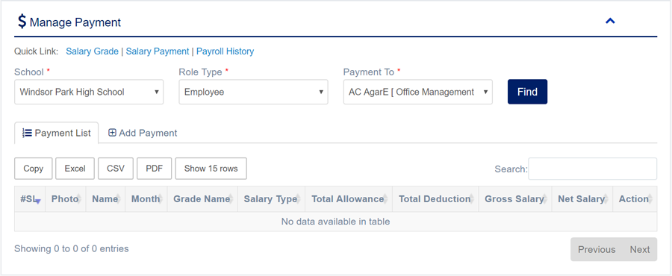Switch to the Payment List tab
This screenshot has width=672, height=276.
tap(57, 133)
